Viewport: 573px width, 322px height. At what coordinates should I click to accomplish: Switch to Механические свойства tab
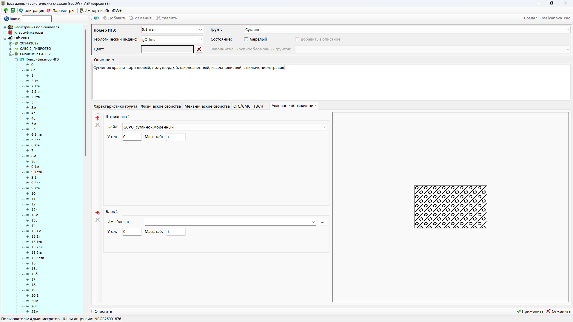207,106
